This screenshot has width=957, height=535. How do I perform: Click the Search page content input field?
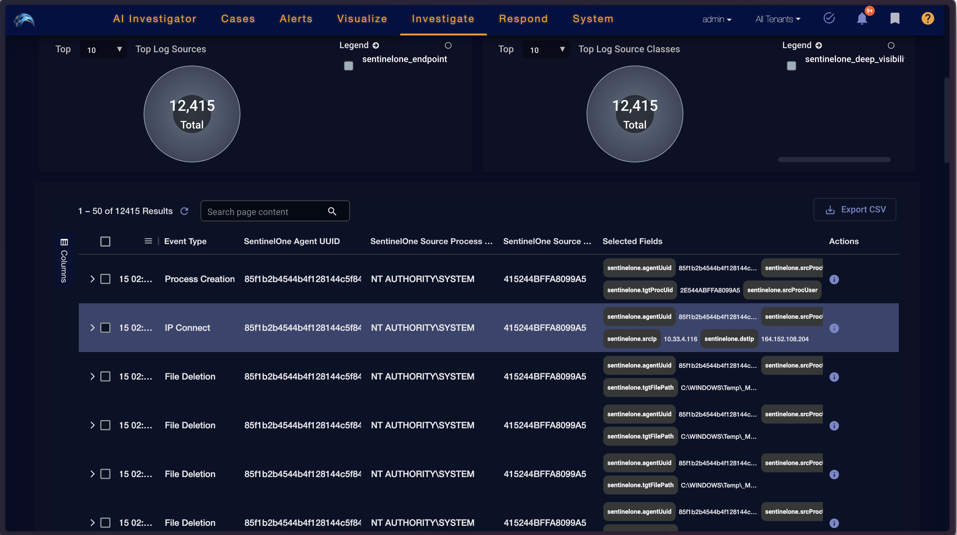pos(275,211)
